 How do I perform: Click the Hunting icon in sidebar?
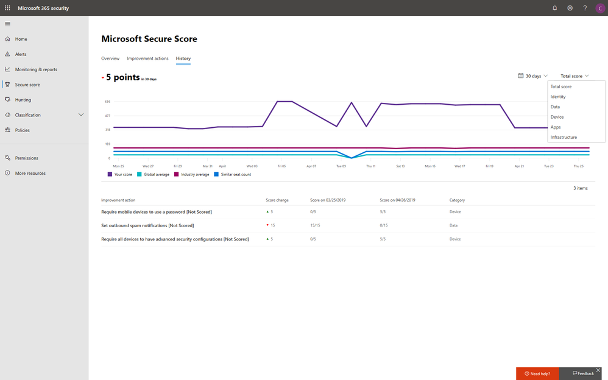tap(7, 99)
